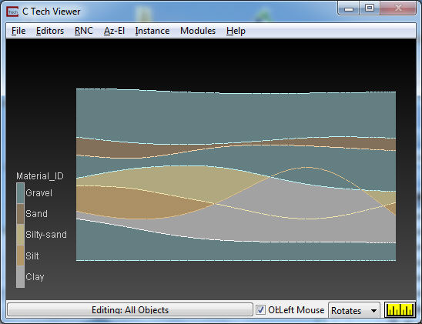Open the Instance menu
Viewport: 422px width, 324px height.
pyautogui.click(x=152, y=31)
